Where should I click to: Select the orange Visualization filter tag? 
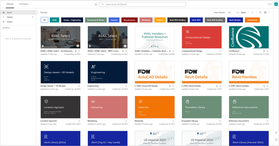click(252, 20)
